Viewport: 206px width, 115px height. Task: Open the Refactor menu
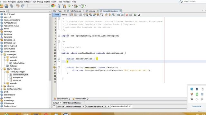(28, 2)
